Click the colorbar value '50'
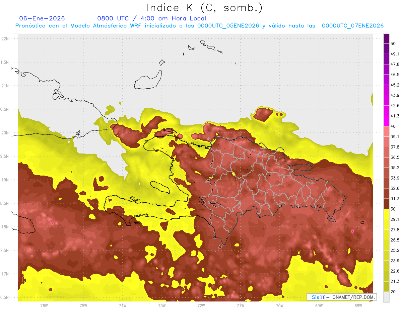The image size is (402, 310). point(393,43)
